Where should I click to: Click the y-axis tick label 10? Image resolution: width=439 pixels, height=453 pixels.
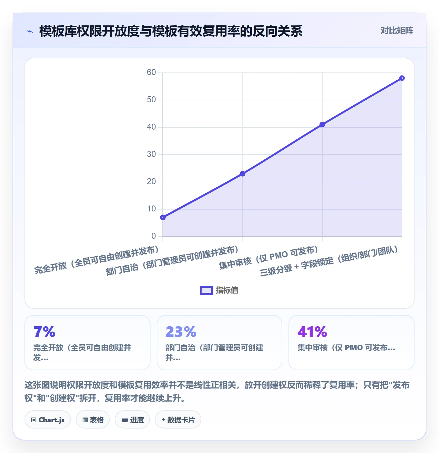click(151, 209)
